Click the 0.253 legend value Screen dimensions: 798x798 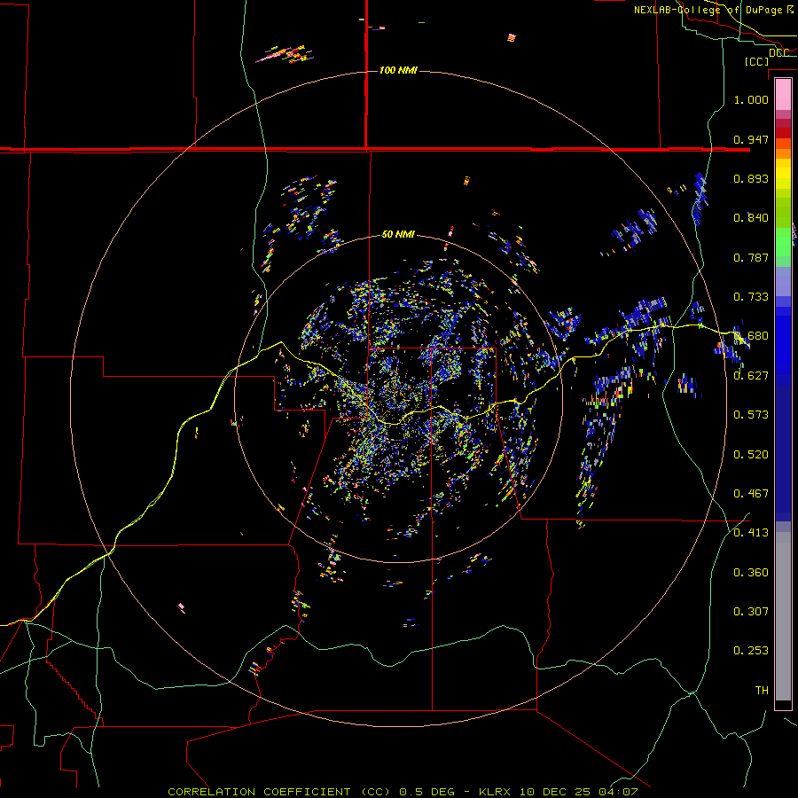(751, 651)
